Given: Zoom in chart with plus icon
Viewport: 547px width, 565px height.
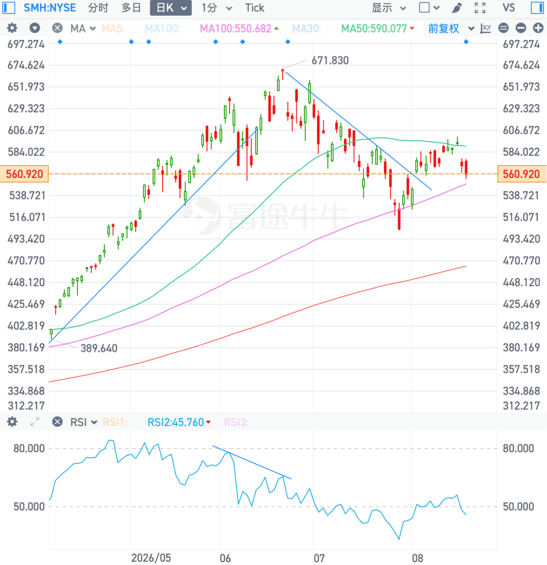Looking at the screenshot, I should coord(538,28).
